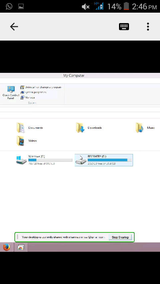The width and height of the screenshot is (160, 284).
Task: Select the Music folder
Action: coord(145,128)
